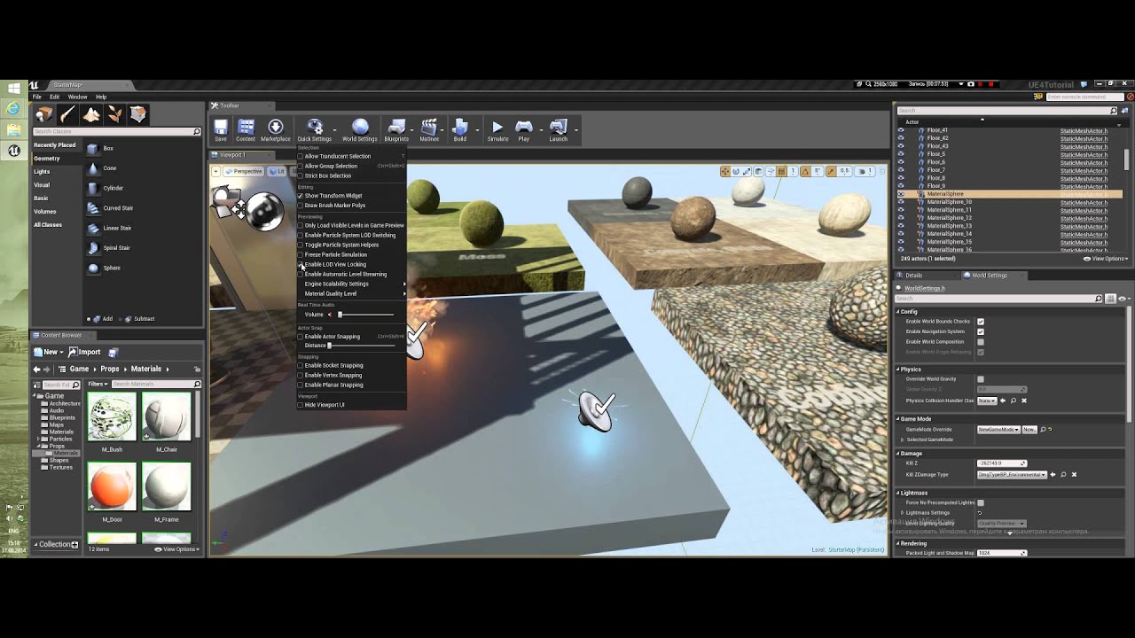Select the Foliage mode leaf icon
Screen dimensions: 1135x638
114,114
